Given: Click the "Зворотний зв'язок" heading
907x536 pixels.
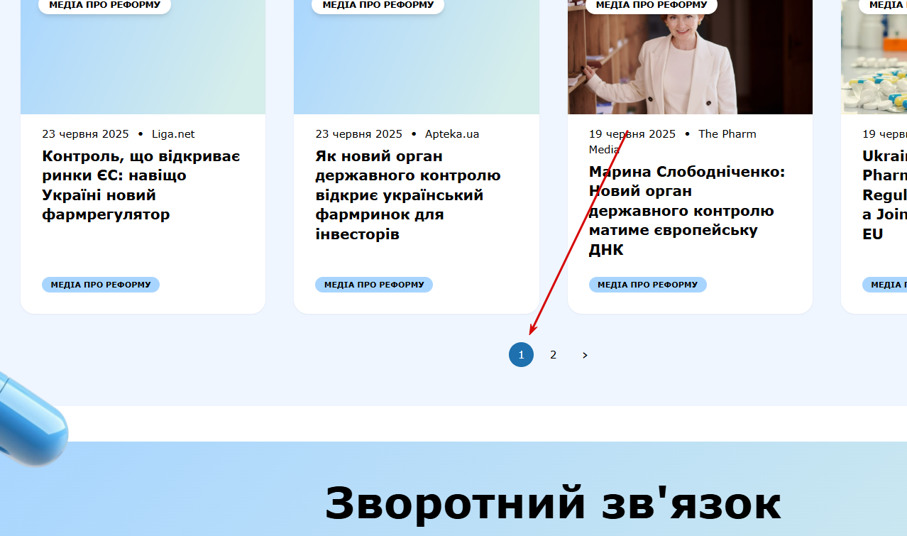Looking at the screenshot, I should pos(553,503).
